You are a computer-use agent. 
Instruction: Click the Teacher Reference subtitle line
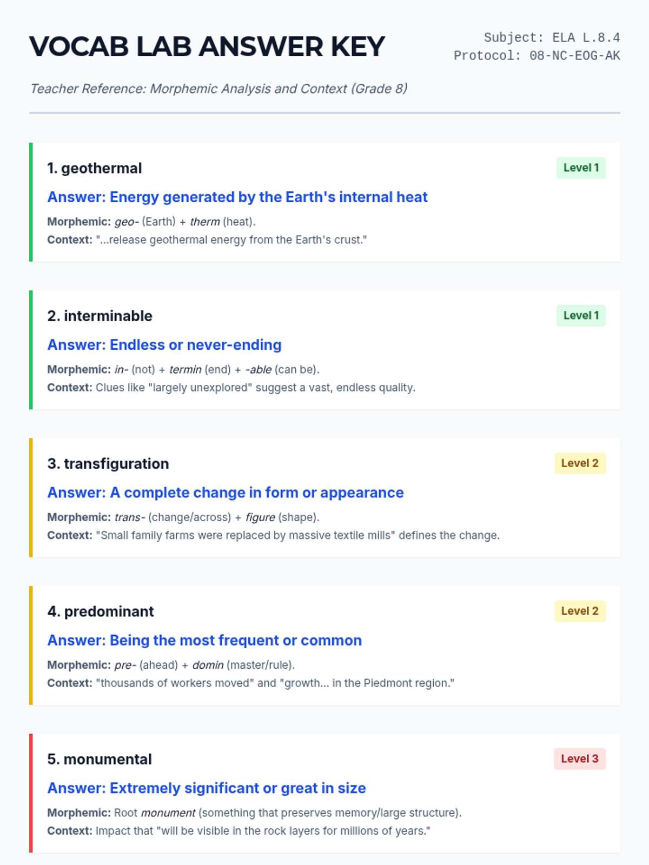point(218,89)
